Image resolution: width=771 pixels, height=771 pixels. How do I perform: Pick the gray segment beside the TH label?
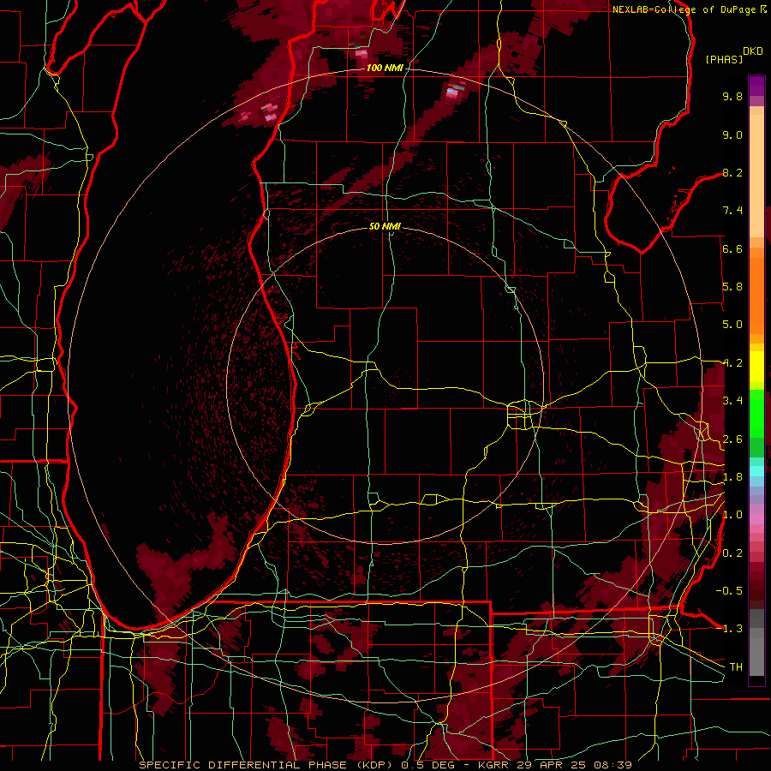pos(756,656)
